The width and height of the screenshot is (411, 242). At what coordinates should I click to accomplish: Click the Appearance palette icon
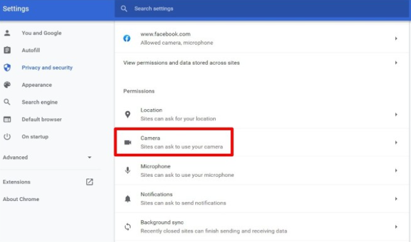(7, 84)
